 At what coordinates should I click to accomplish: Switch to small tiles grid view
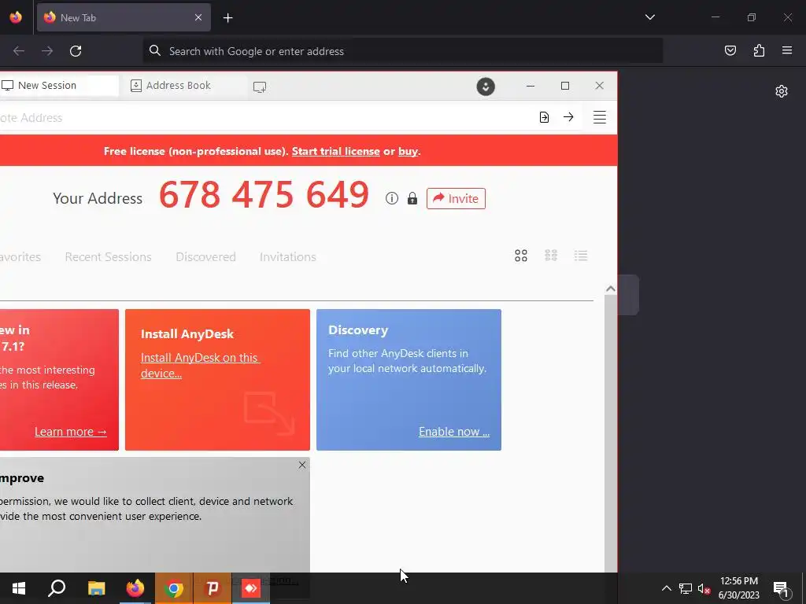(551, 256)
